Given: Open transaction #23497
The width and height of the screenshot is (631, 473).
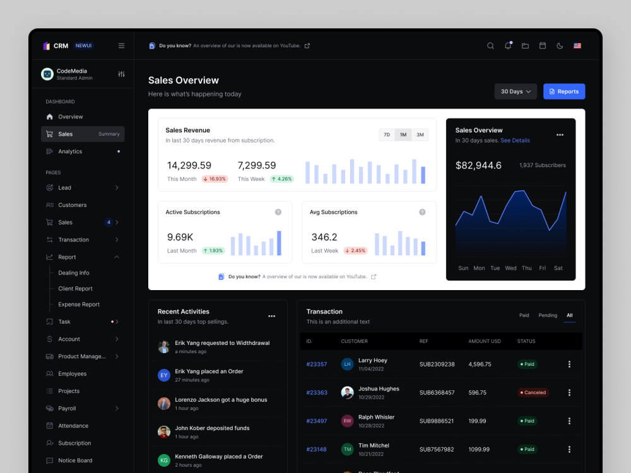Looking at the screenshot, I should pyautogui.click(x=316, y=421).
